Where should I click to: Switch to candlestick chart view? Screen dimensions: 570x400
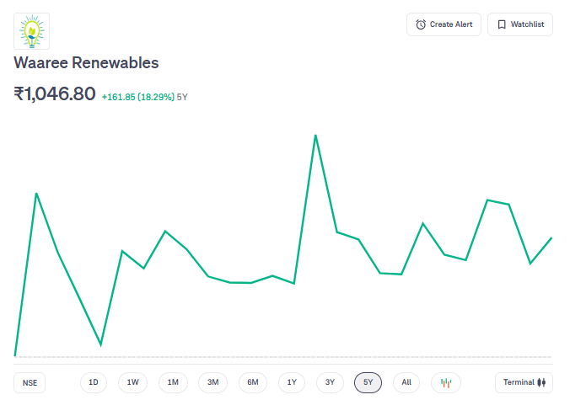(446, 382)
